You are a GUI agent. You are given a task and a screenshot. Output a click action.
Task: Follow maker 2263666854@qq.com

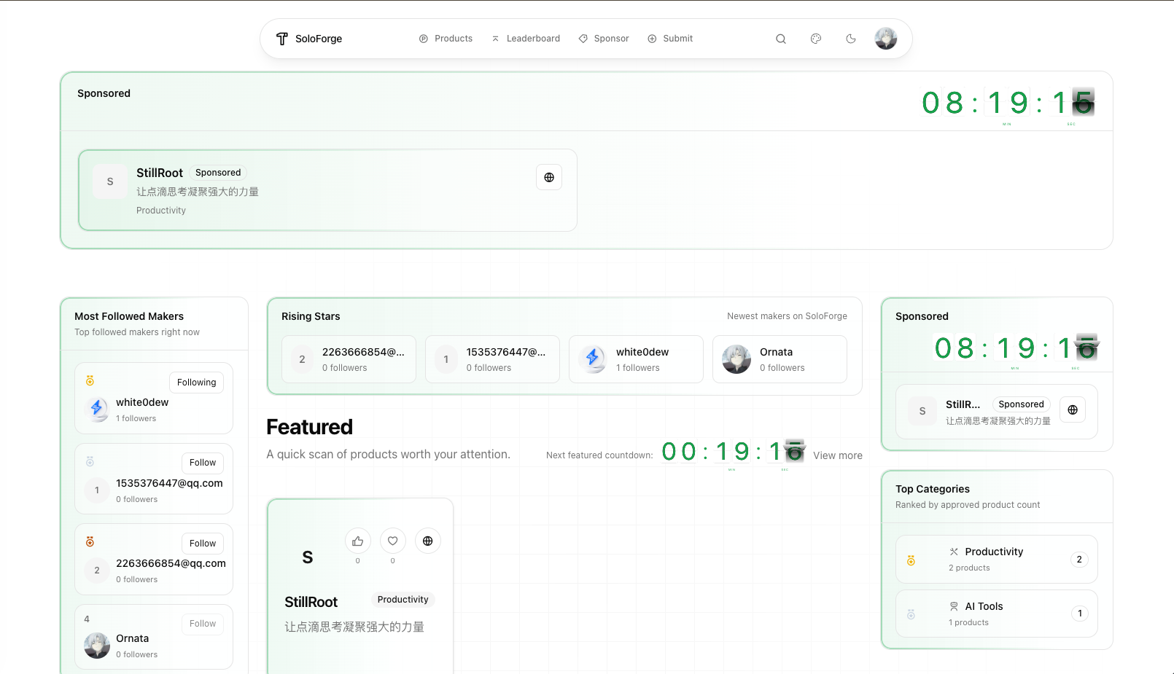[202, 543]
